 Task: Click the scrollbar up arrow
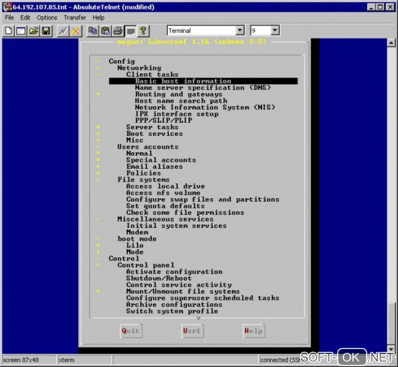[391, 43]
